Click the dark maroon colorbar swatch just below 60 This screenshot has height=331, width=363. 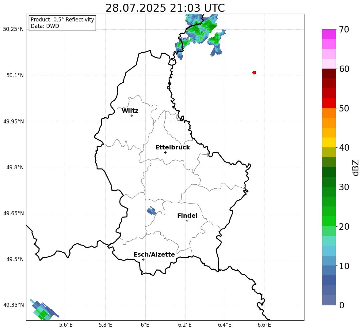tap(329, 73)
